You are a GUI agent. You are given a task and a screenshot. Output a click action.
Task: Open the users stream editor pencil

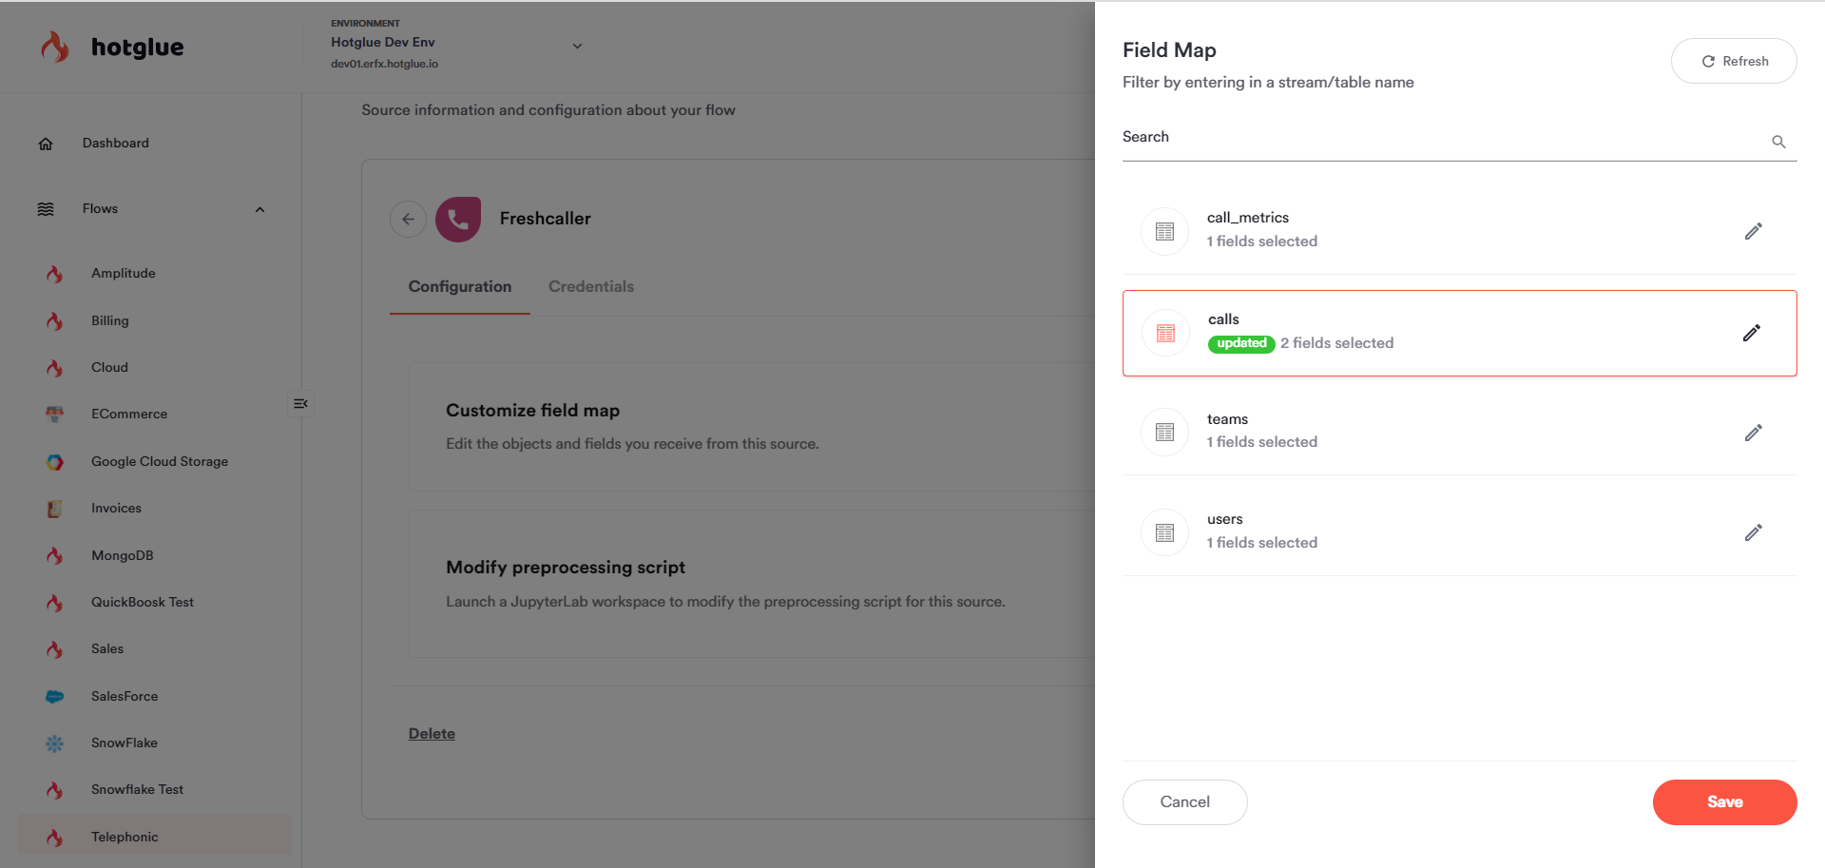point(1753,532)
